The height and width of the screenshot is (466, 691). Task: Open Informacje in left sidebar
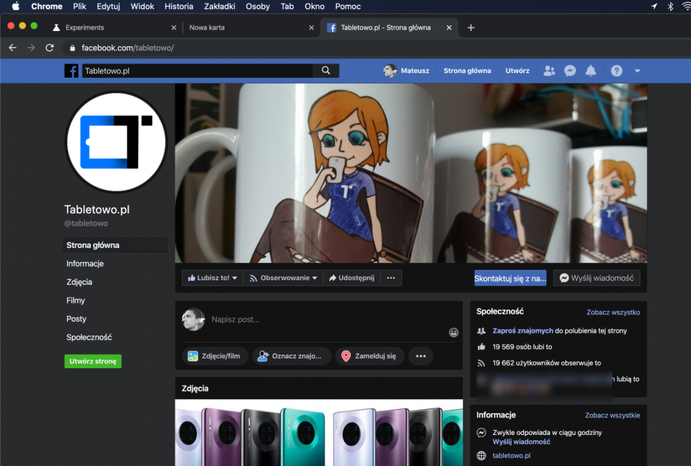pyautogui.click(x=85, y=263)
